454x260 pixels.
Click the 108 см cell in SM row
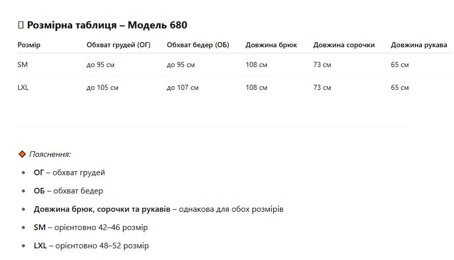[257, 64]
